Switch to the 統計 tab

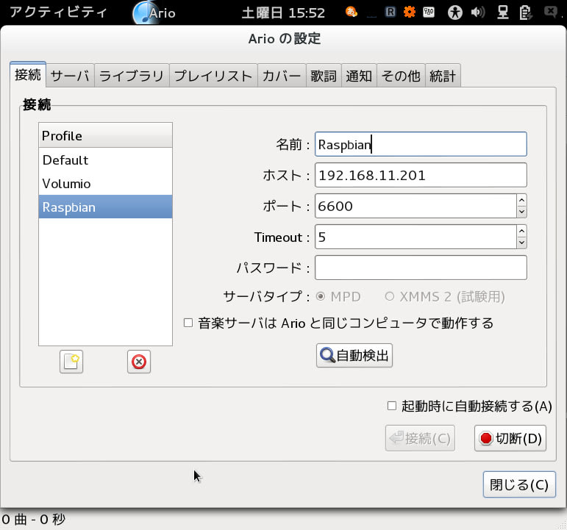443,76
